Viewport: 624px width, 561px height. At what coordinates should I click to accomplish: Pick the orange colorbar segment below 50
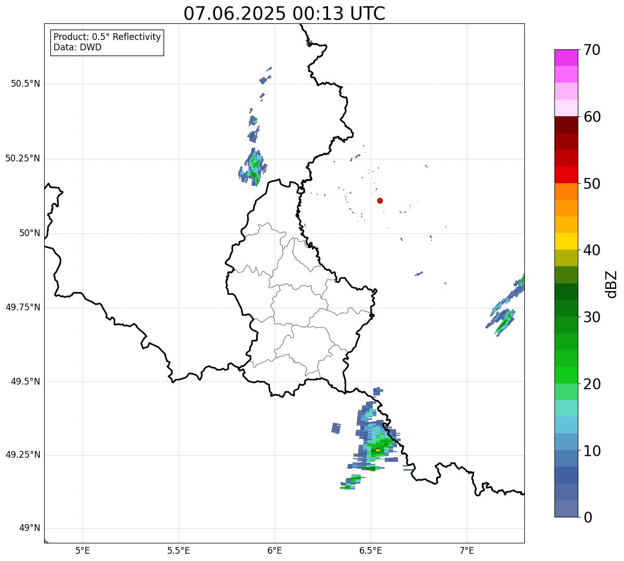[566, 191]
